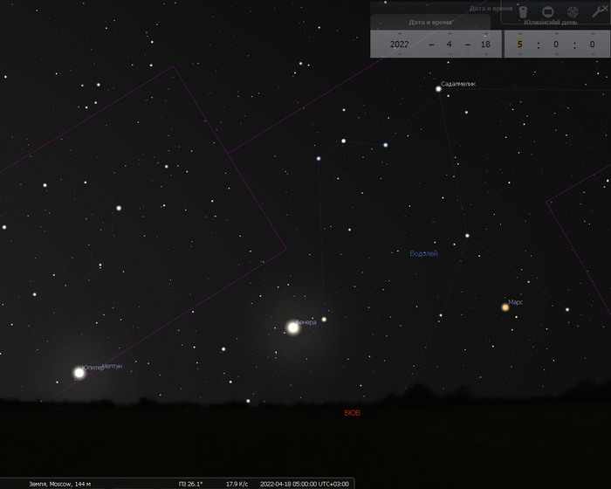Select the Дата и время tab

(430, 22)
